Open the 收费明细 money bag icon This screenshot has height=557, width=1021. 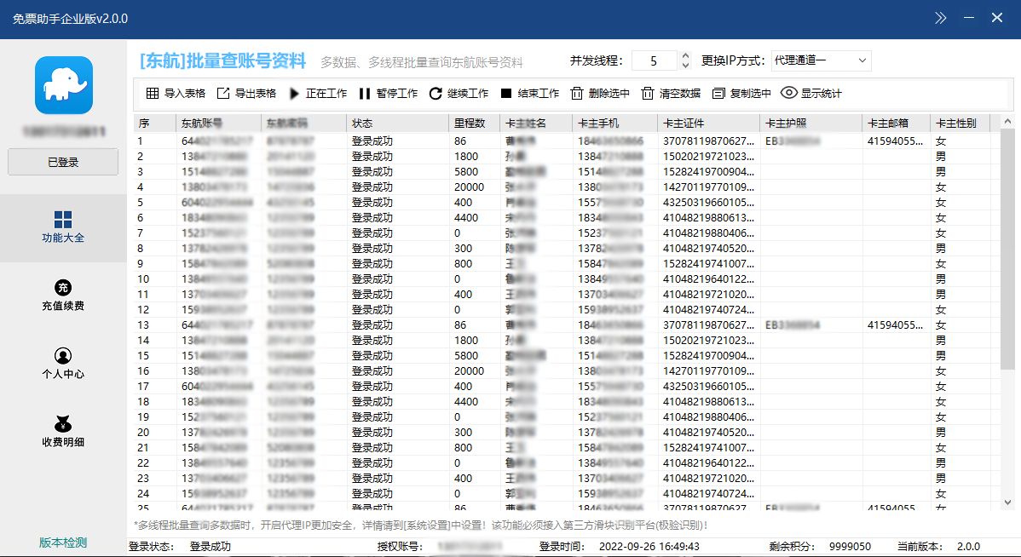(x=63, y=423)
